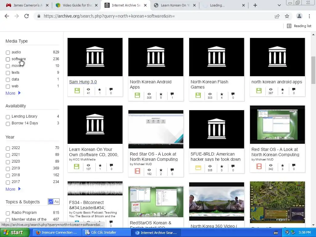Image resolution: width=316 pixels, height=237 pixels.
Task: Filter results by year 2017
Action: tap(8, 182)
